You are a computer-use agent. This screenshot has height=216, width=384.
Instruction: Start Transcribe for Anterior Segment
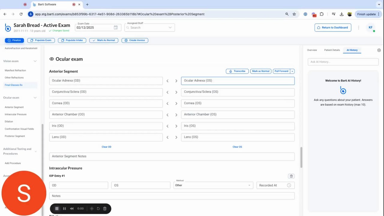[237, 71]
